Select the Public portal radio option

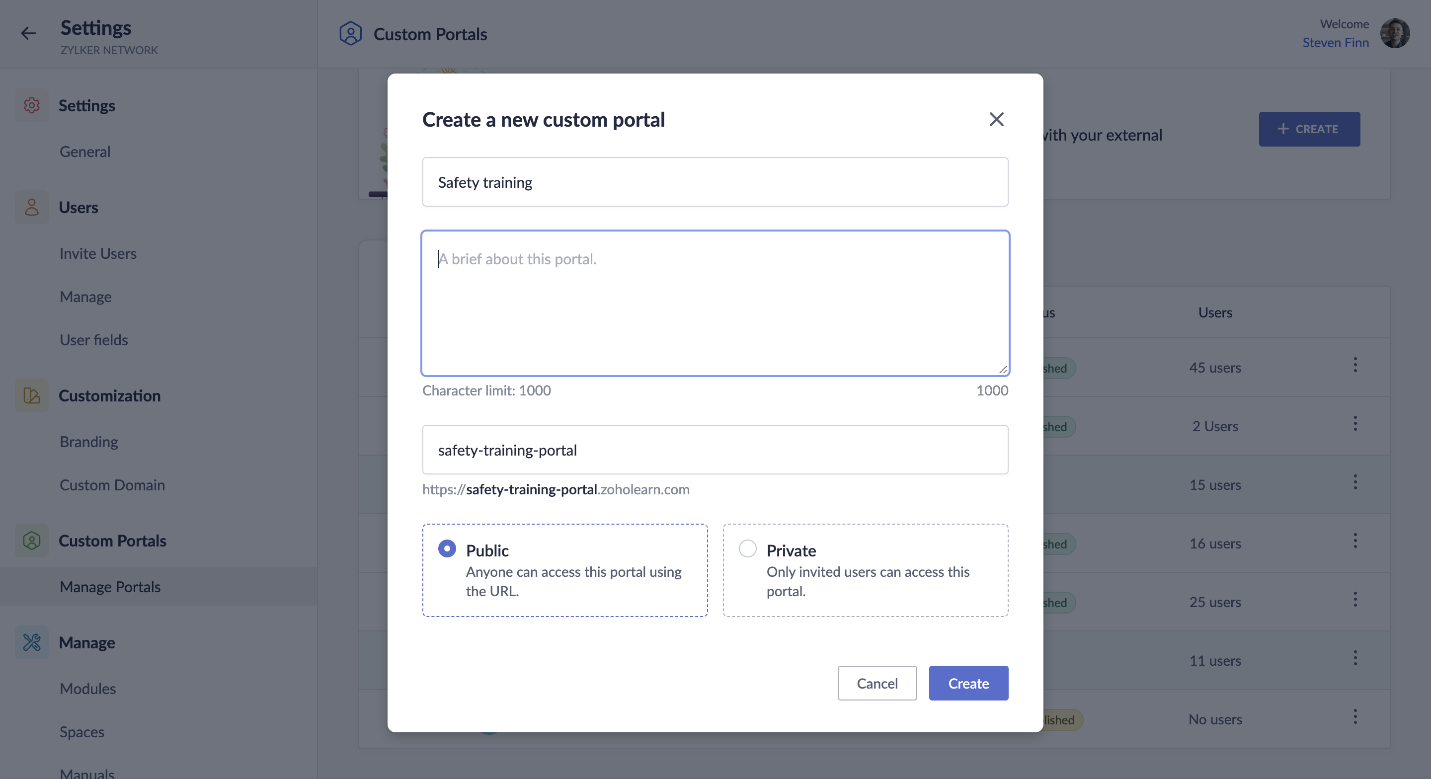coord(447,548)
